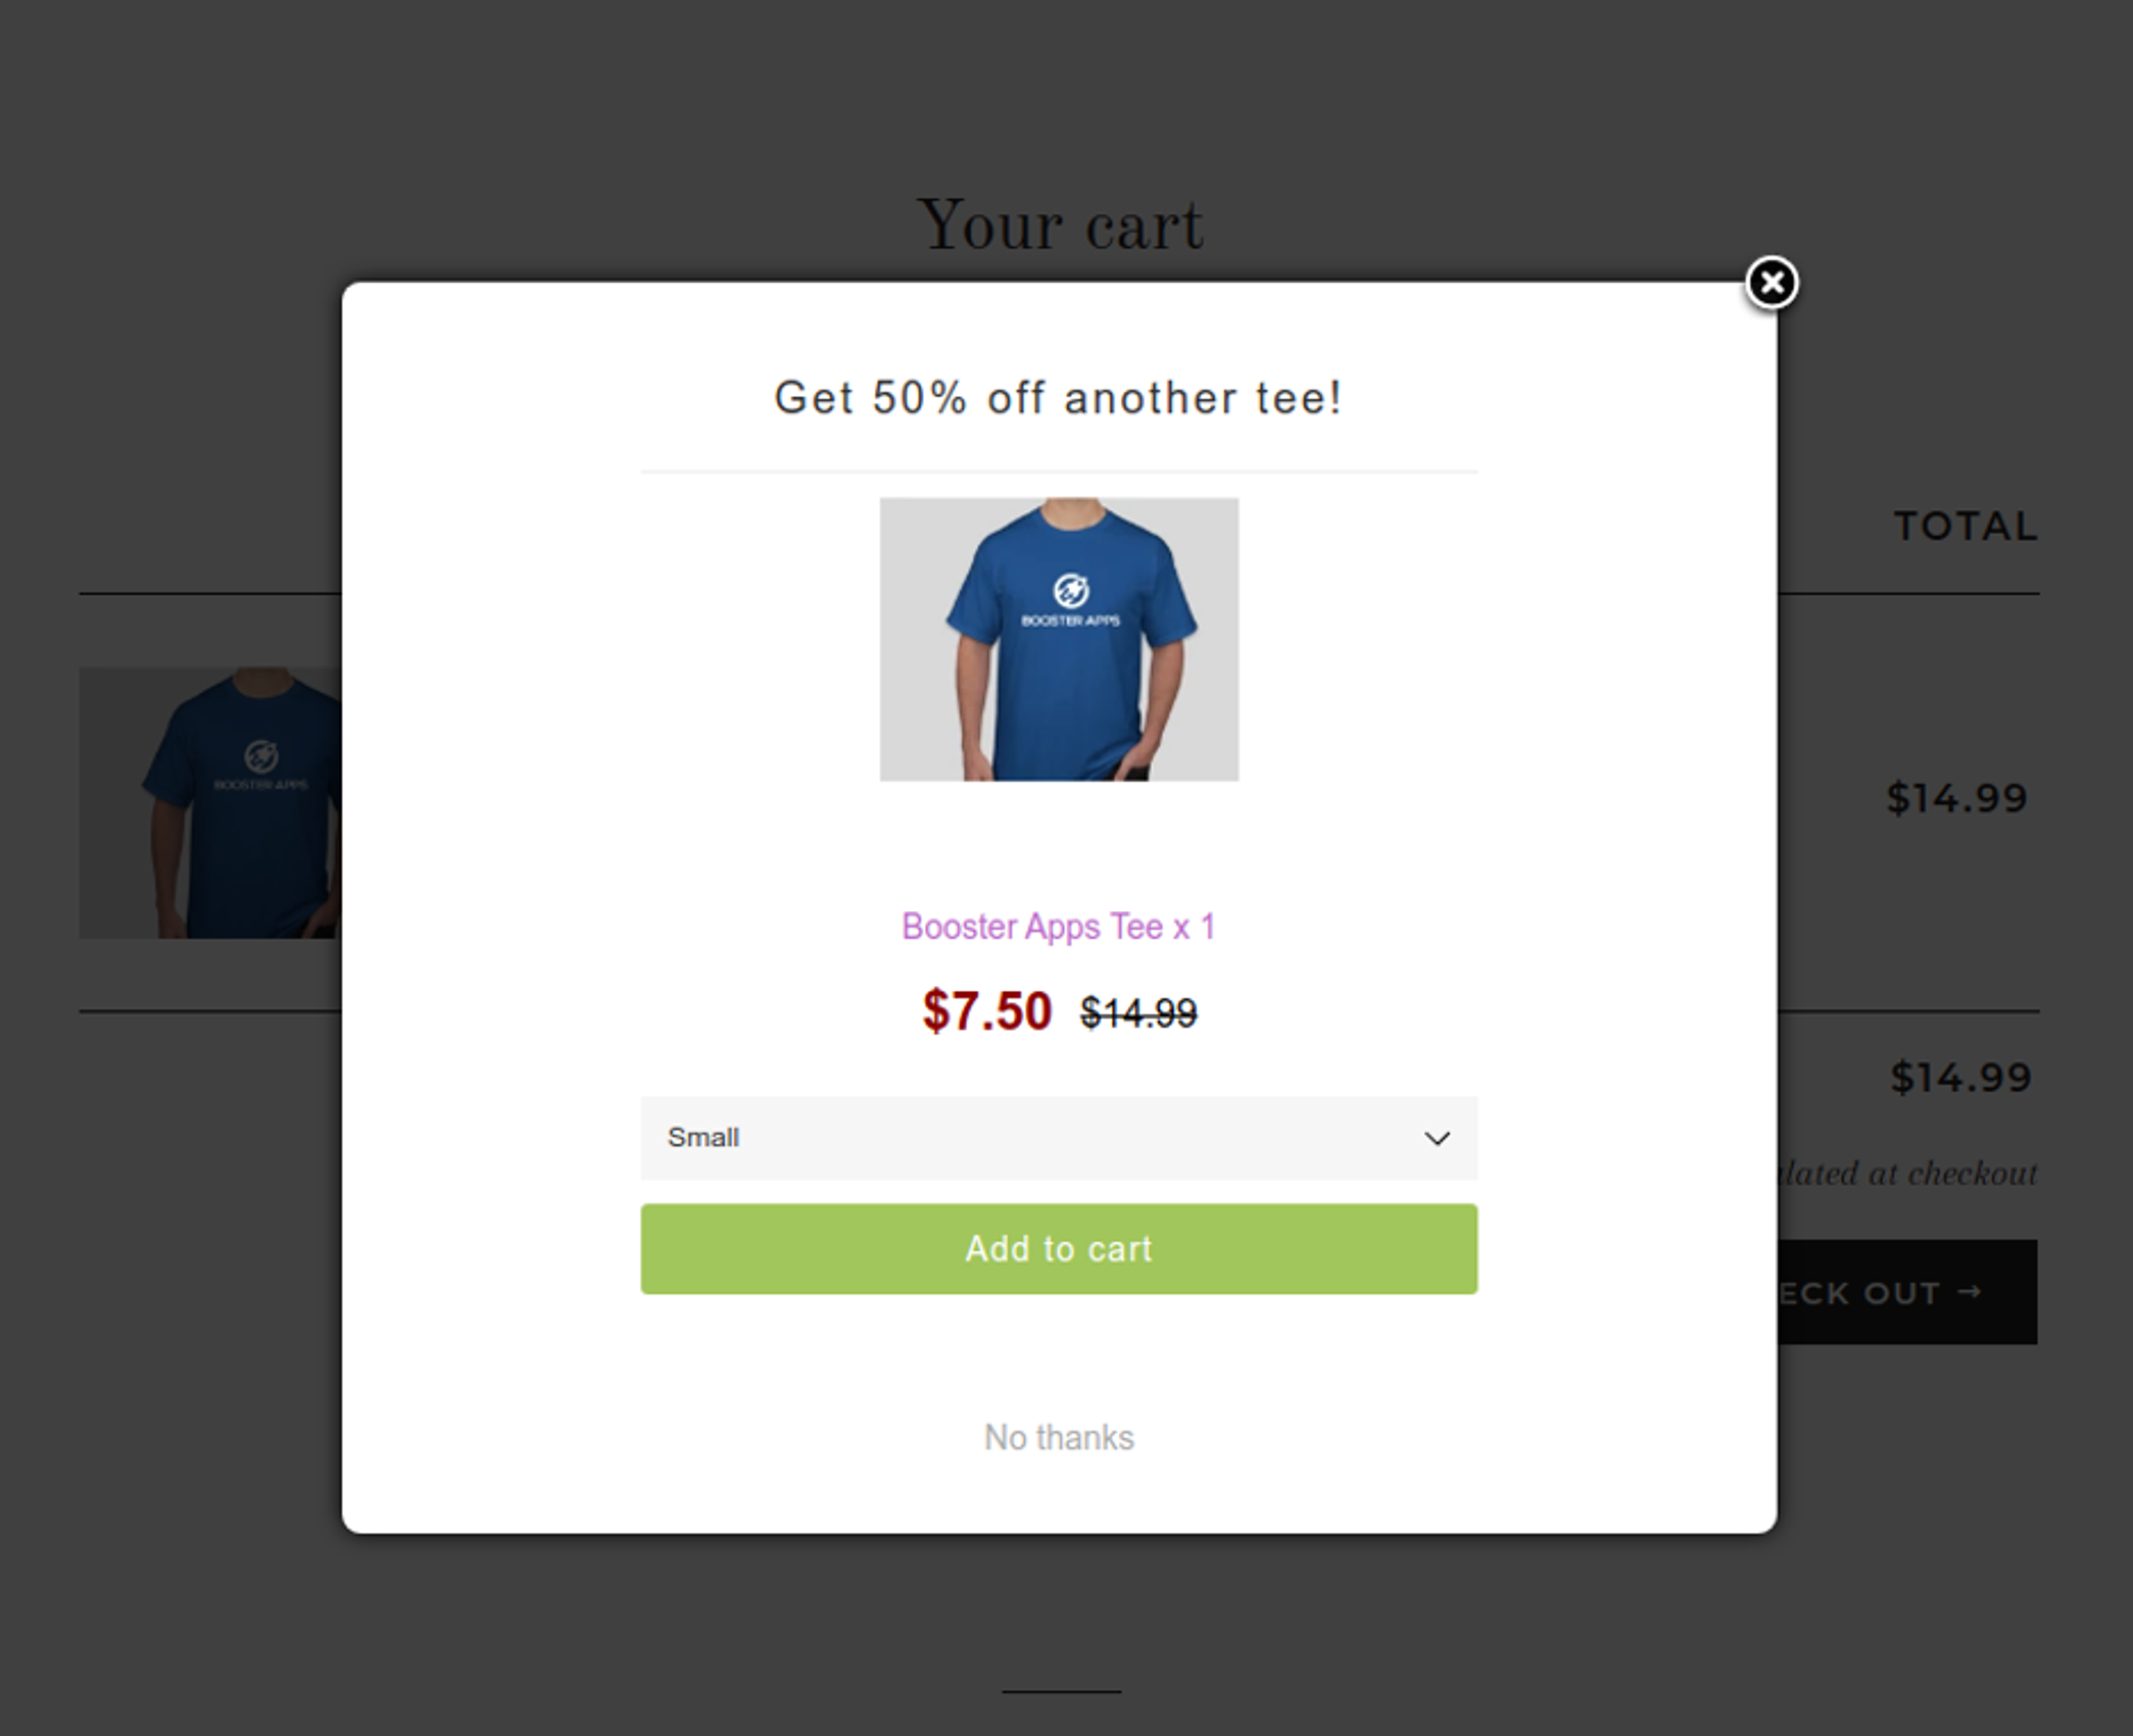Expand the size selector chevron
The height and width of the screenshot is (1736, 2133).
[1438, 1138]
